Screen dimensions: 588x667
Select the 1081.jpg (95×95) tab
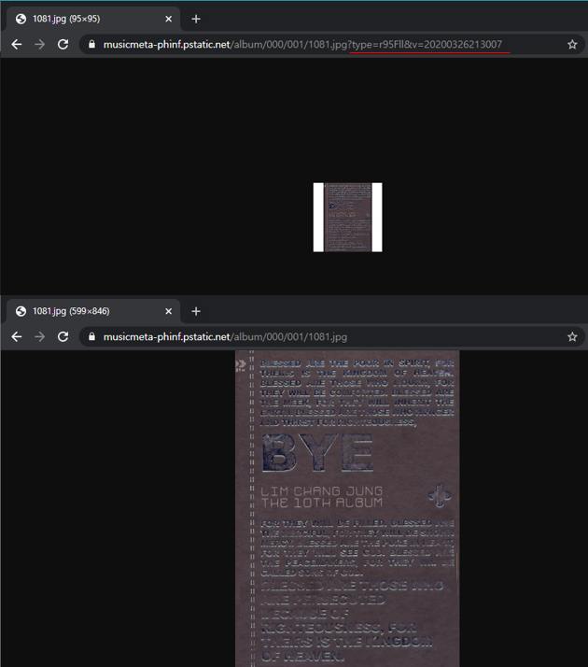pyautogui.click(x=93, y=19)
